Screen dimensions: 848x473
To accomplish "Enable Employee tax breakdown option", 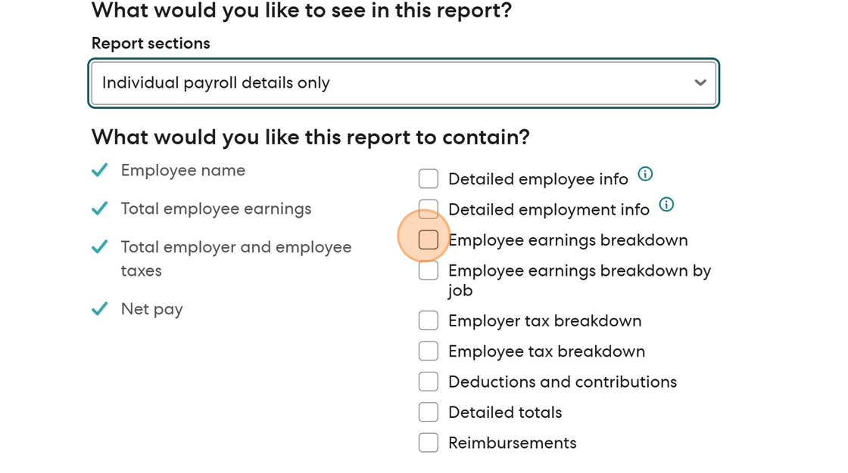I will 429,351.
